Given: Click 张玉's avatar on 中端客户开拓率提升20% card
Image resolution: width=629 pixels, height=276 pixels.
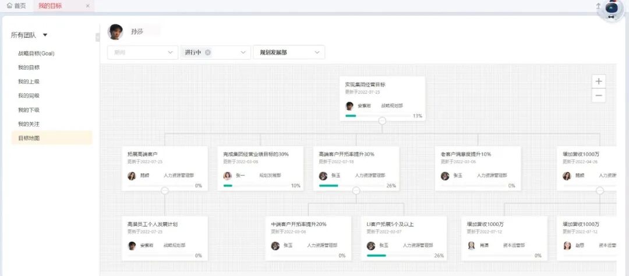Looking at the screenshot, I should 275,246.
